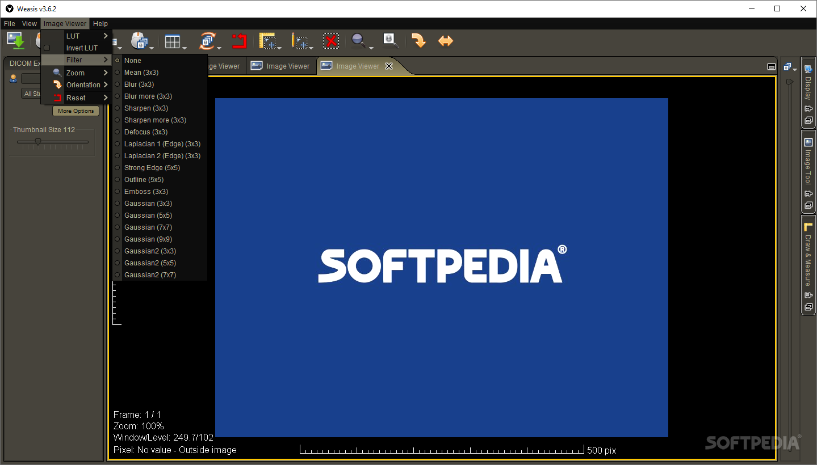Choose the Defocus (3x3) filter

[160, 132]
